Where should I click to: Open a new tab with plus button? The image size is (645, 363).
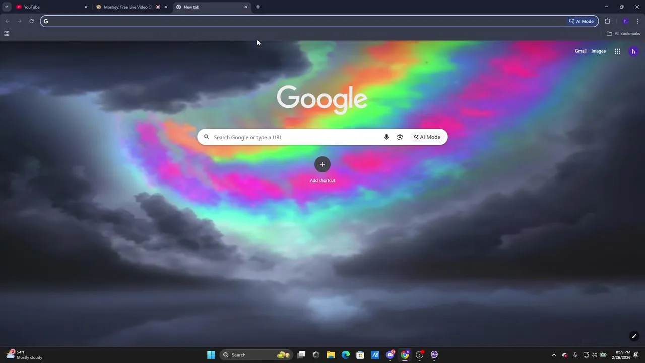point(258,7)
